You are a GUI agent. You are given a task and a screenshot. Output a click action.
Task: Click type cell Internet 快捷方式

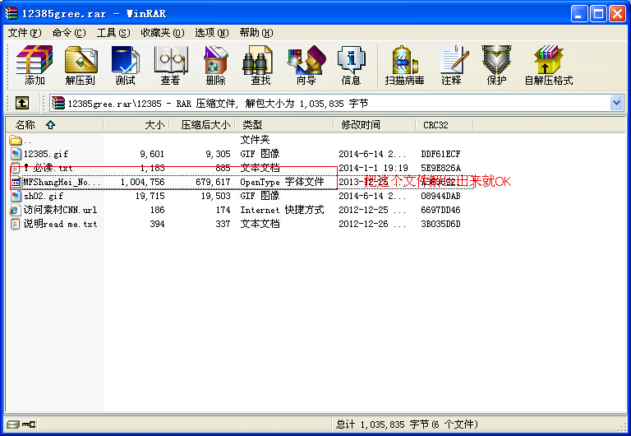point(282,210)
